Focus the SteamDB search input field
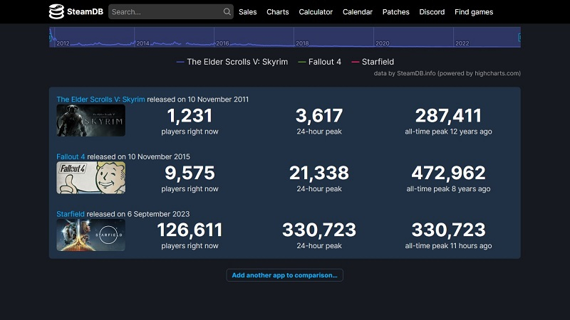Viewport: 570px width, 320px height. (165, 12)
